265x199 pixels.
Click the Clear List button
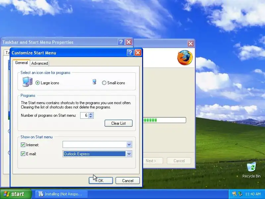(x=119, y=123)
